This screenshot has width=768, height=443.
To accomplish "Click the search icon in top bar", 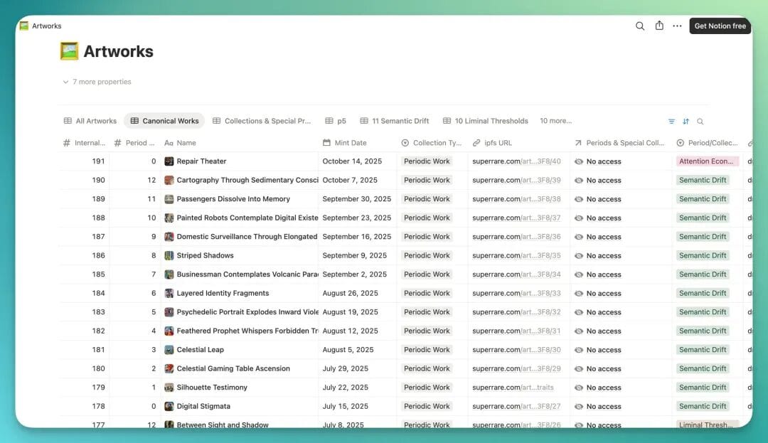I will pos(640,26).
